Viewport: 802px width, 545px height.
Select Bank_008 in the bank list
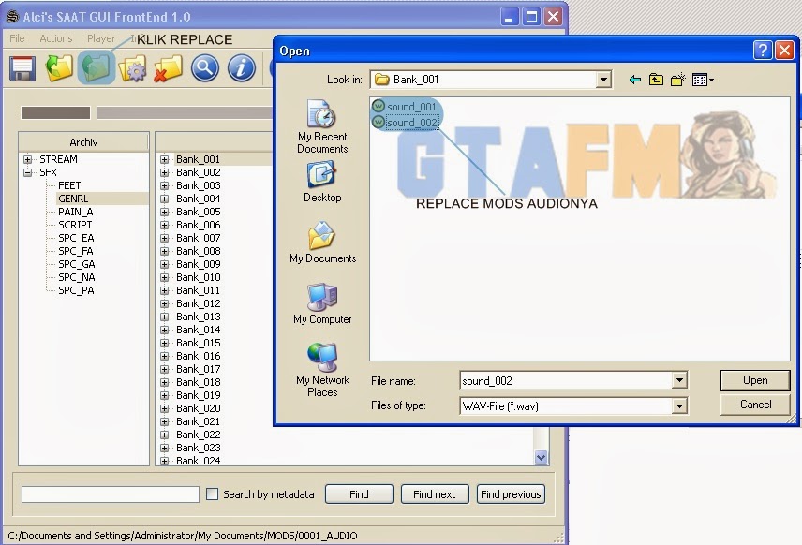point(199,251)
